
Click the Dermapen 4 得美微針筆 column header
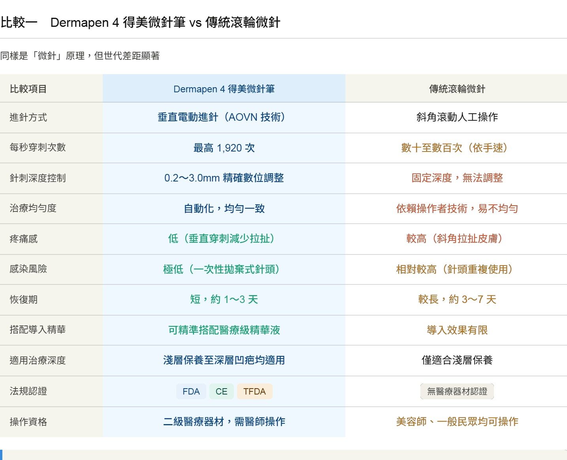(224, 88)
